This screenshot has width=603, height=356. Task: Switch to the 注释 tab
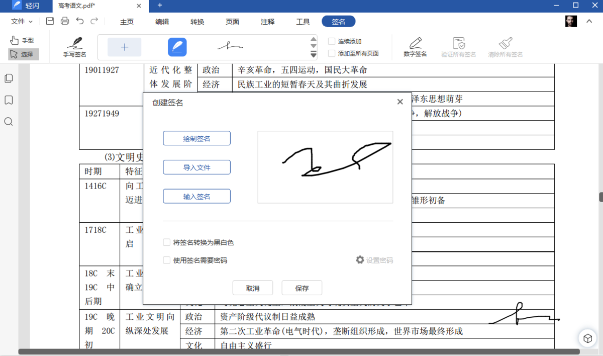(x=267, y=22)
